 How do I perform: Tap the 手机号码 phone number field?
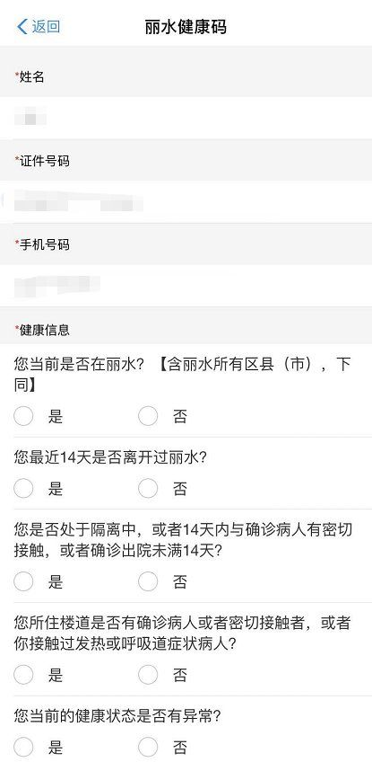pyautogui.click(x=186, y=285)
